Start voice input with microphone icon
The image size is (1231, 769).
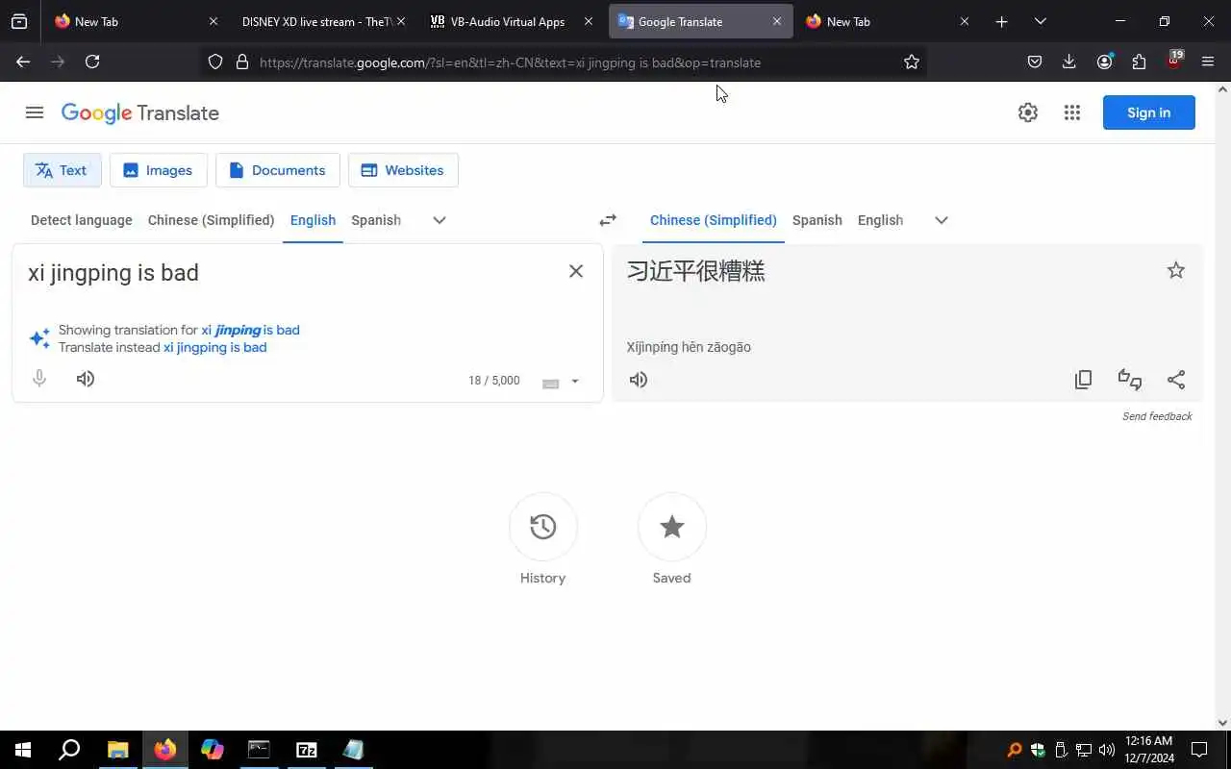[x=39, y=379]
